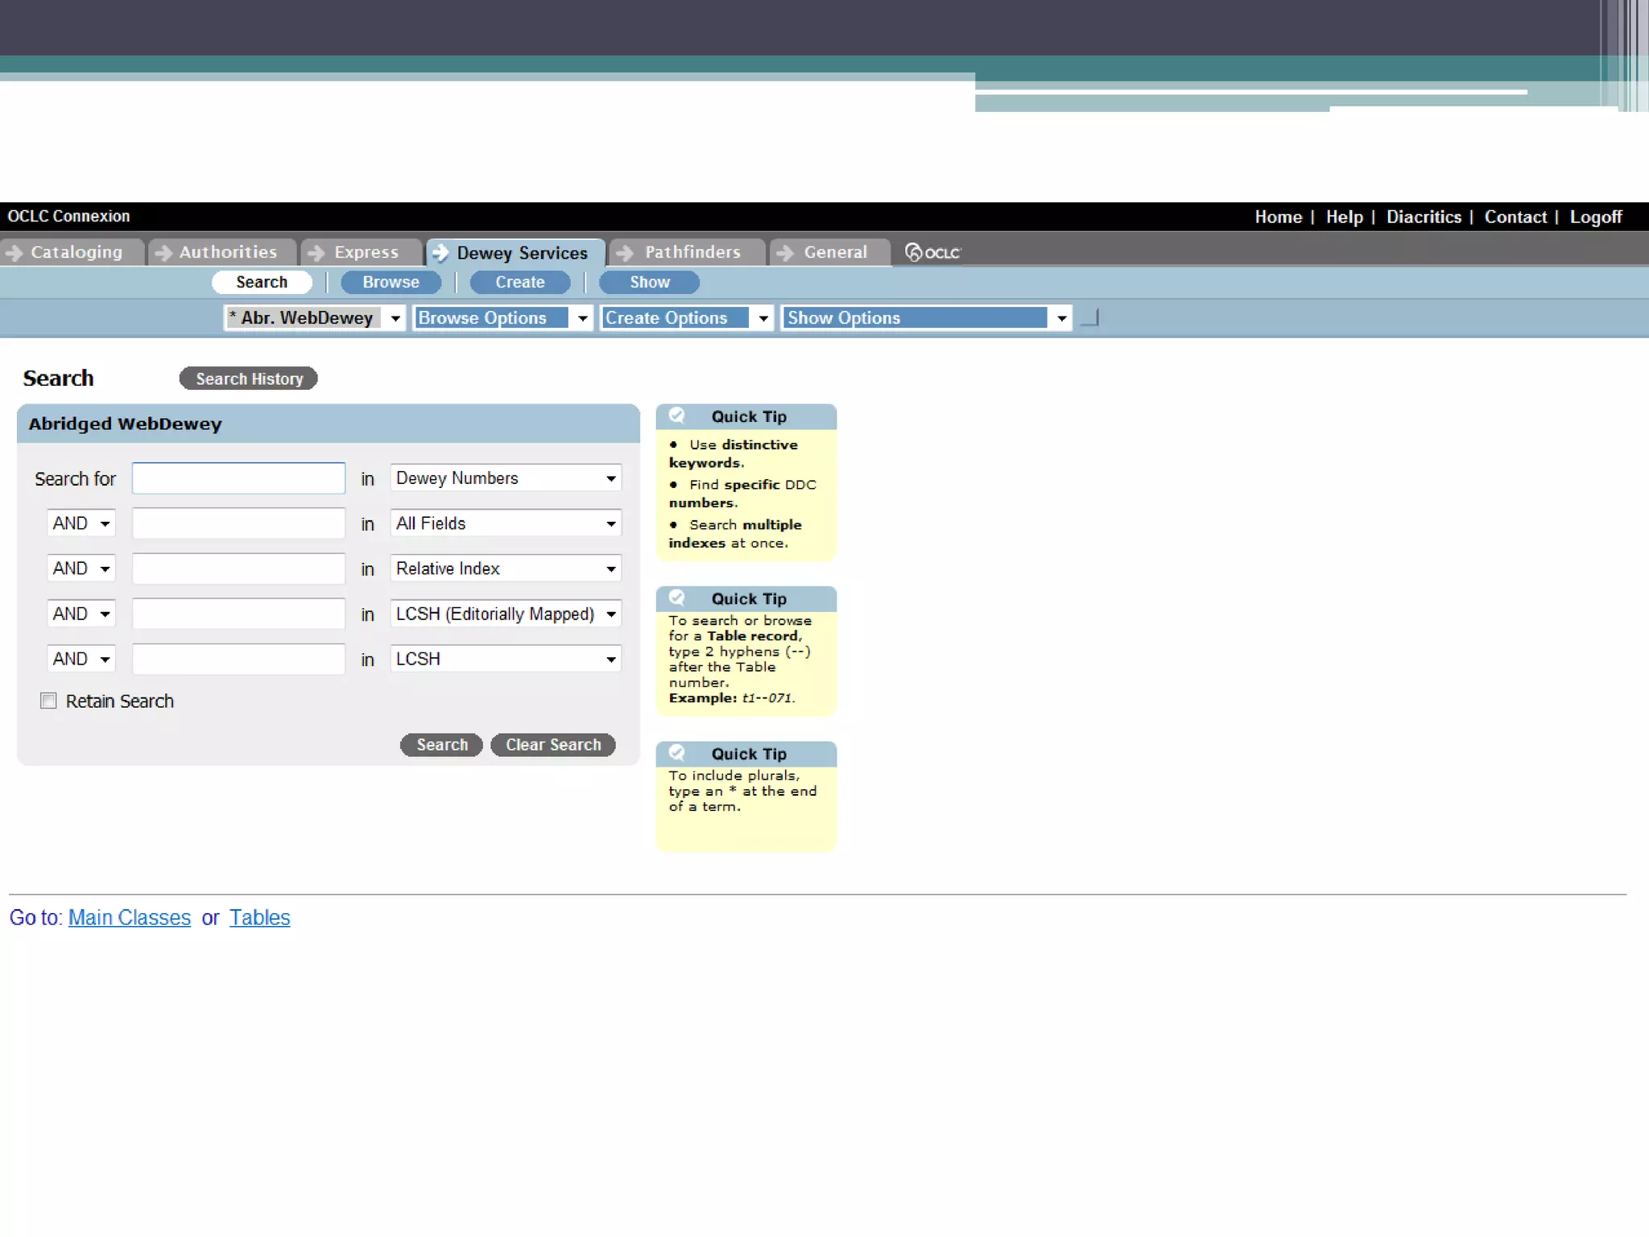Image resolution: width=1649 pixels, height=1237 pixels.
Task: Click the Cataloging tab arrow icon
Action: click(14, 253)
